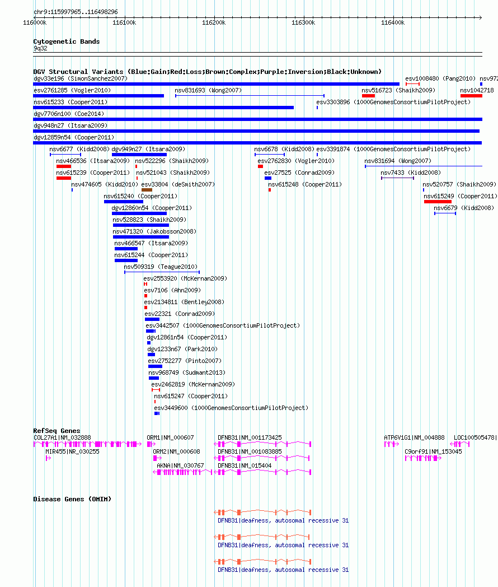Click the MIR455|NR_030255 gene label
The image size is (498, 587).
pyautogui.click(x=73, y=451)
